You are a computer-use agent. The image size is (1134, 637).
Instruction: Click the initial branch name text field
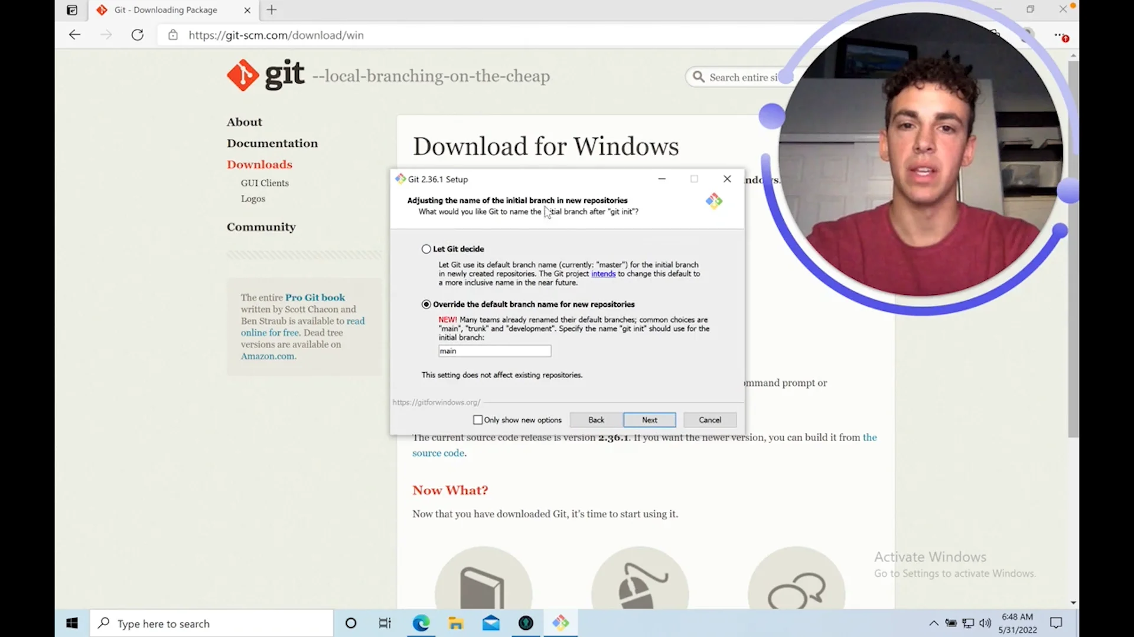494,351
